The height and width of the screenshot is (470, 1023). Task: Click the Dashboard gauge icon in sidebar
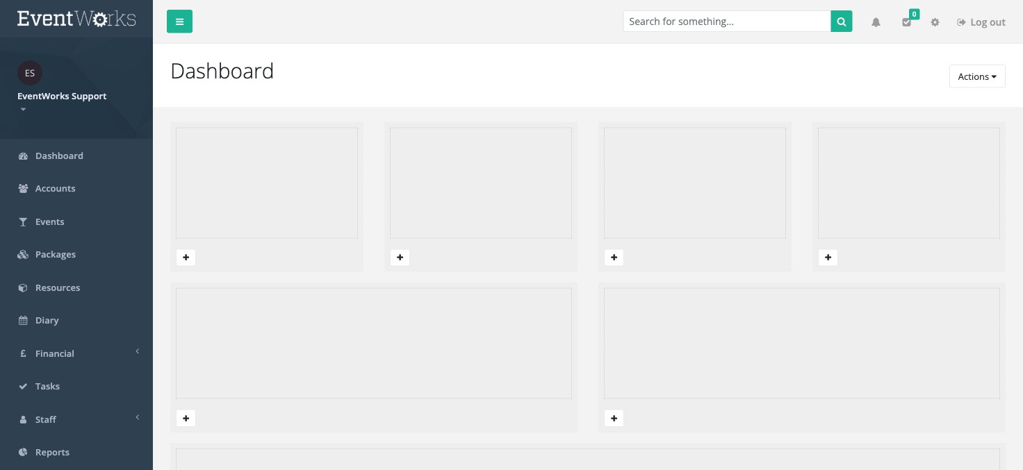coord(23,156)
